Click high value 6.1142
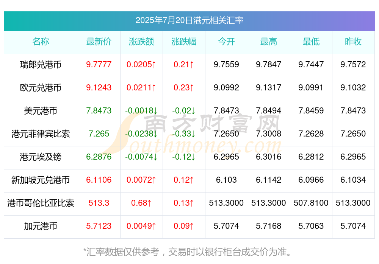 coord(269,180)
